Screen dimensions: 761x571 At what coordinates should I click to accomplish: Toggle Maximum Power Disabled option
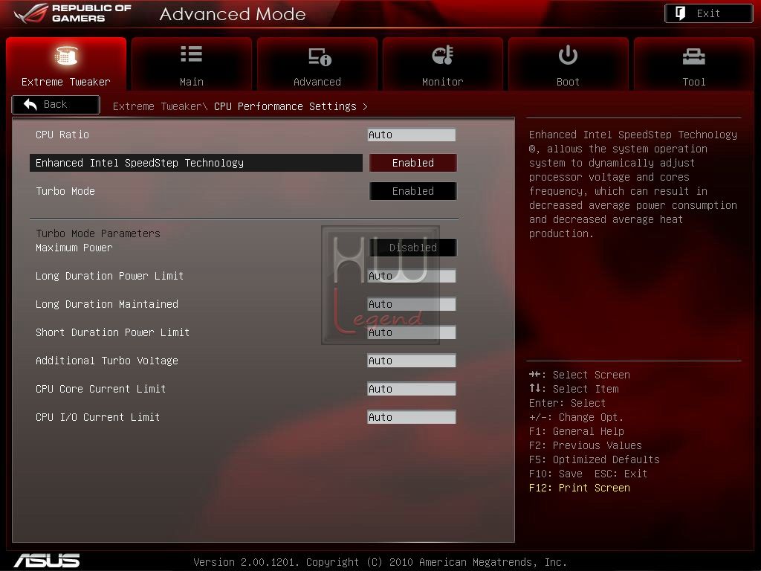(x=413, y=248)
